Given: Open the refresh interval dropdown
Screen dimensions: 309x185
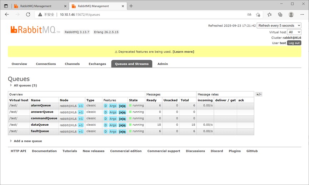Looking at the screenshot, I should 279,26.
